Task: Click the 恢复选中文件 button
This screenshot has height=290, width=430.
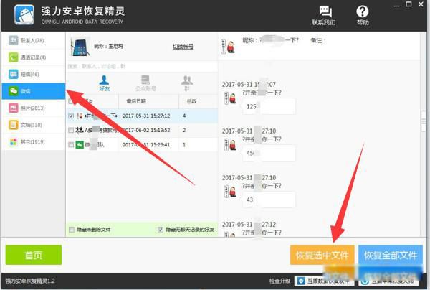Action: (x=322, y=255)
